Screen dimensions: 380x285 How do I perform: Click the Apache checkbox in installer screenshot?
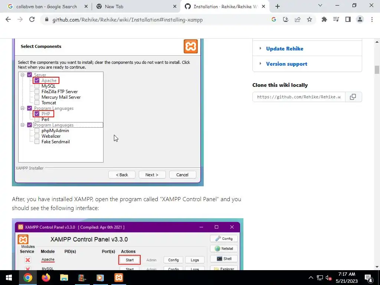pyautogui.click(x=37, y=81)
